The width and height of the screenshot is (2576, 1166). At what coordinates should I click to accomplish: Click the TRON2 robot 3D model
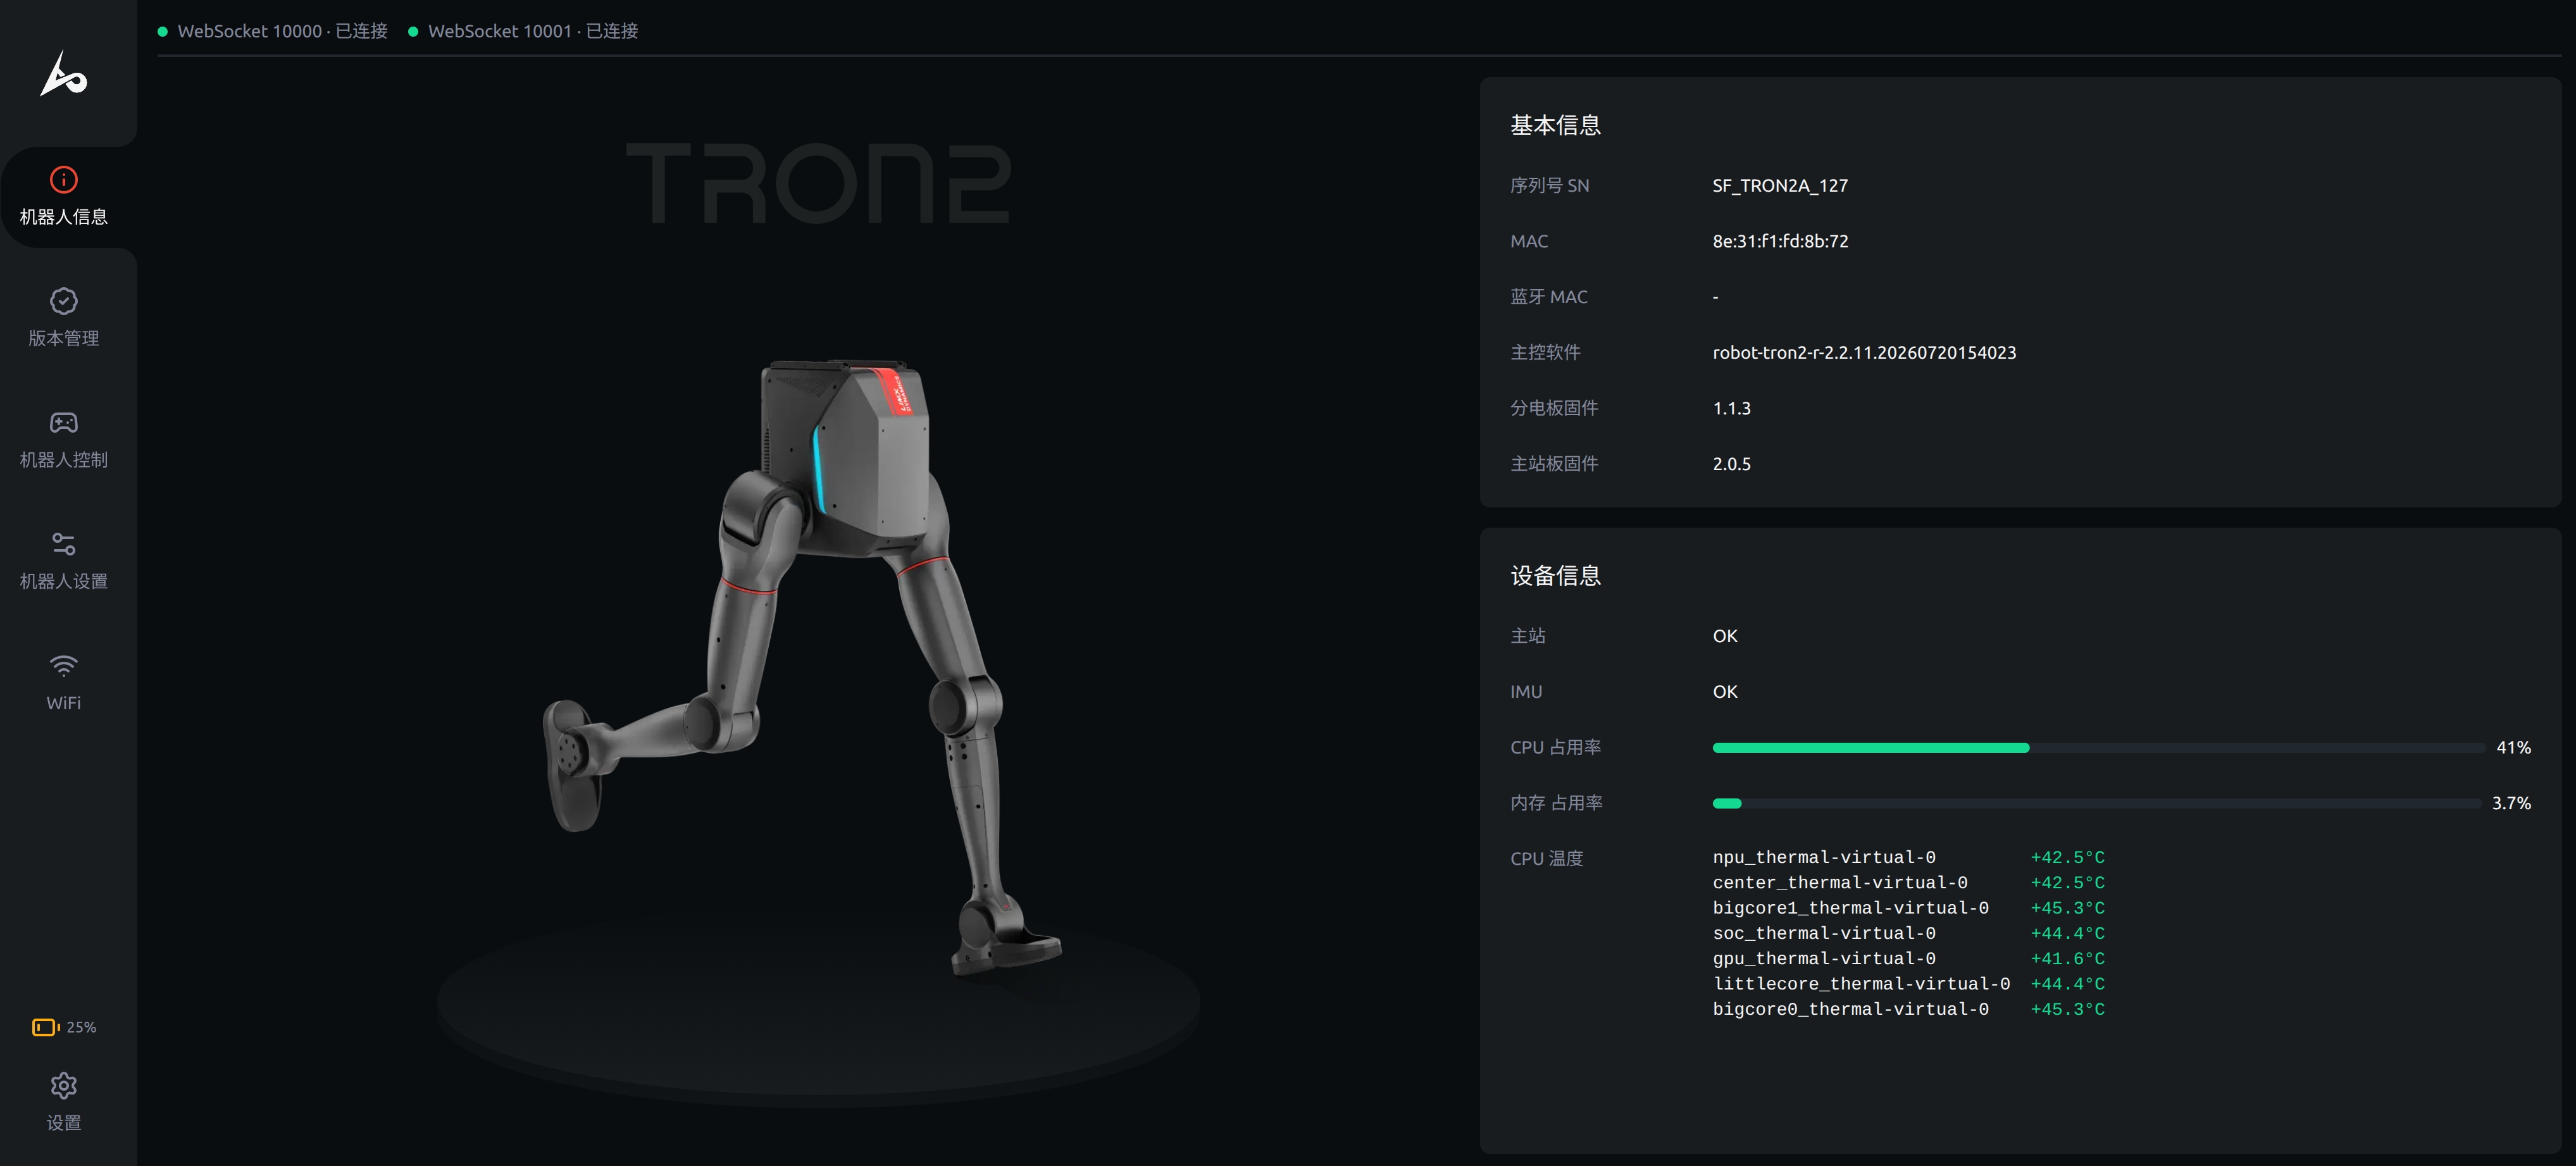(x=803, y=668)
